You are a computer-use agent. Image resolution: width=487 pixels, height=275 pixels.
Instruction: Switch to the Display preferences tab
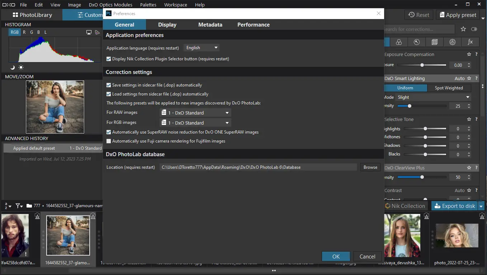coord(167,25)
